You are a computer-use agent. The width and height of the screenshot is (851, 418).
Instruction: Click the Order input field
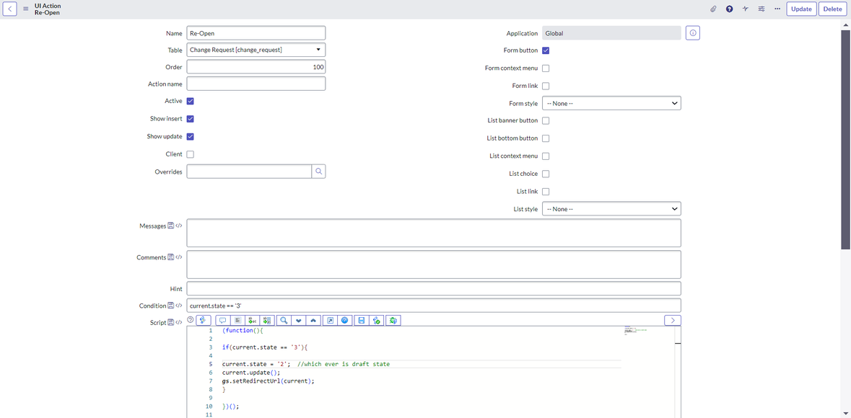[x=256, y=67]
